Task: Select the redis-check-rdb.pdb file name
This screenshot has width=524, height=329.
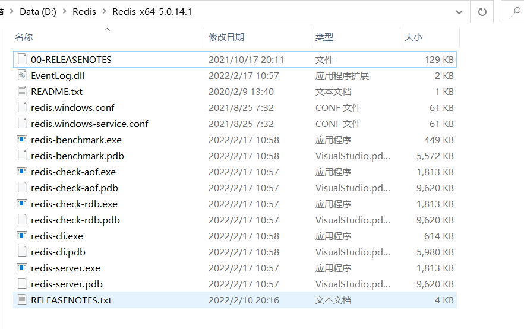Action: (x=75, y=220)
